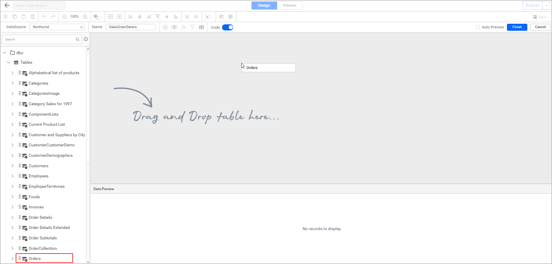552x264 pixels.
Task: Click the info icon beside search
Action: [x=86, y=39]
